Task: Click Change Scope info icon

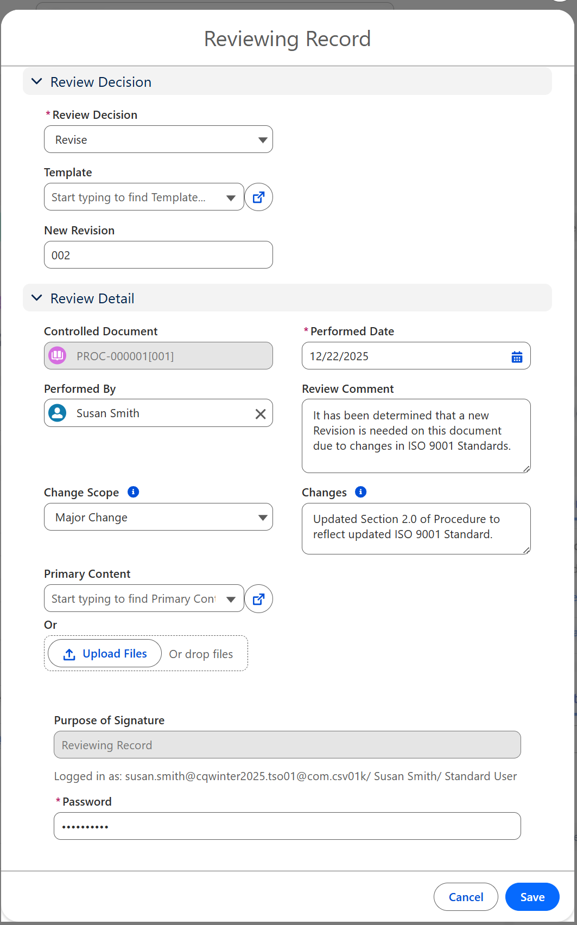Action: (133, 492)
